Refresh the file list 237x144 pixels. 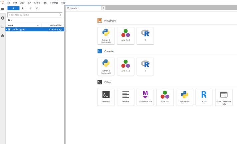coord(37,8)
